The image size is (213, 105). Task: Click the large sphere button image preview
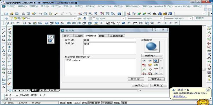point(152,47)
